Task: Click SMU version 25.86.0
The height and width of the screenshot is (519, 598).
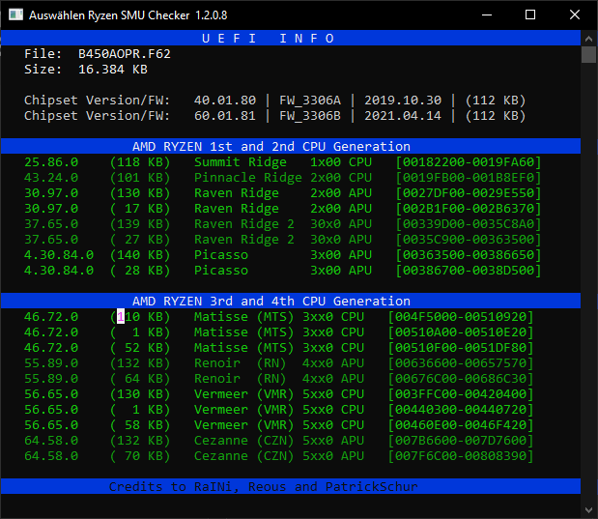Action: coord(51,162)
